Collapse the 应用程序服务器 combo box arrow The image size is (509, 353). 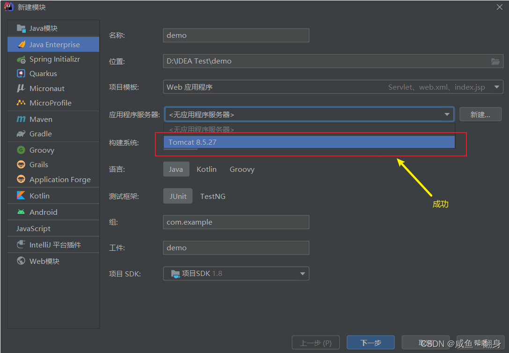(447, 114)
